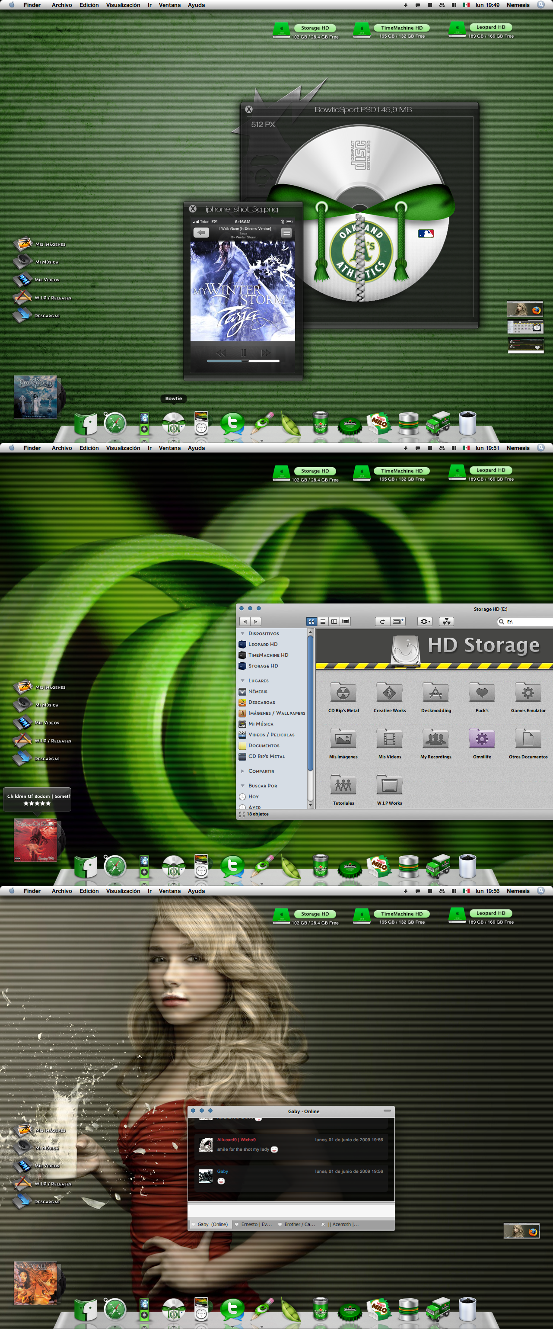553x1329 pixels.
Task: Click the Bowtie dock icon under its tooltip
Action: (x=174, y=422)
